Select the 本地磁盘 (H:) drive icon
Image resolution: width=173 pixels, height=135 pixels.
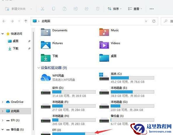[46, 120]
